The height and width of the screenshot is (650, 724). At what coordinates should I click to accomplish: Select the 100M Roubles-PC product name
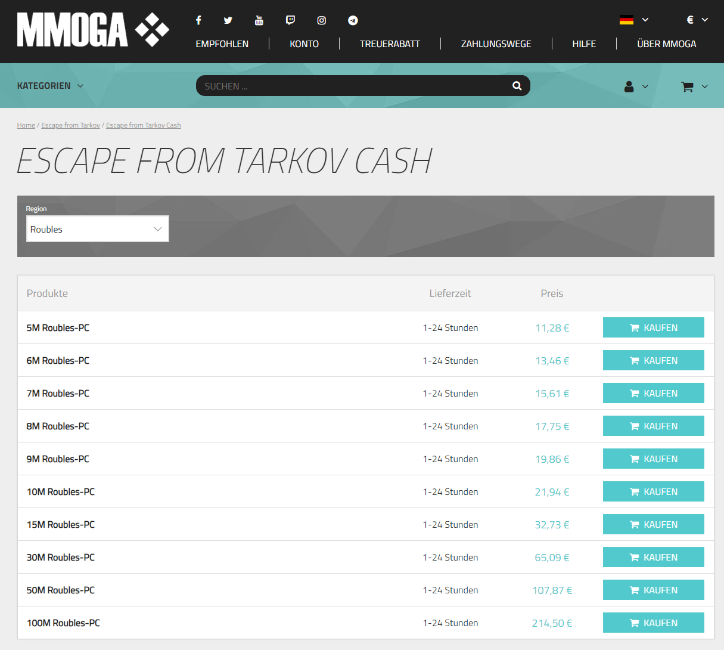[x=63, y=623]
